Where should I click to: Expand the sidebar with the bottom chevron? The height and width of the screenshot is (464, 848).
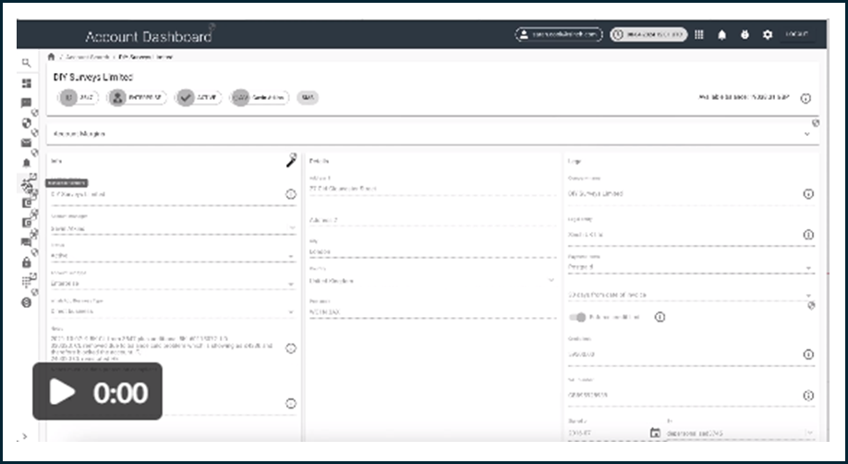point(26,436)
